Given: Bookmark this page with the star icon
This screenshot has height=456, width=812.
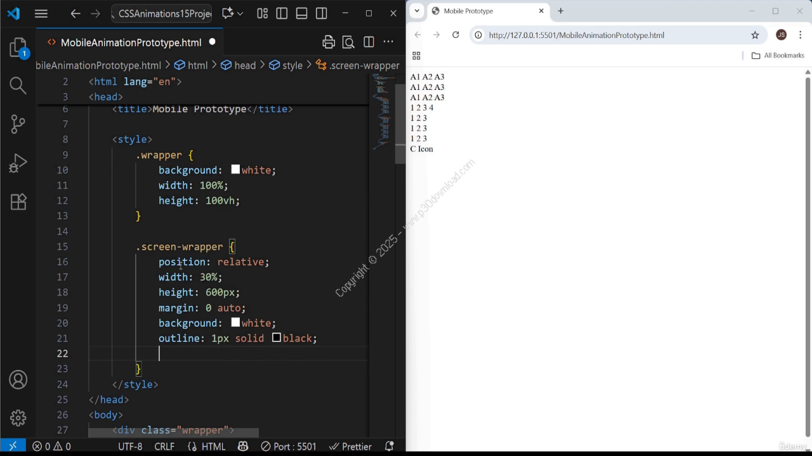Looking at the screenshot, I should tap(755, 35).
